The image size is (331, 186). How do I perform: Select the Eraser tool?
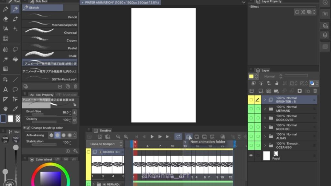click(5, 19)
